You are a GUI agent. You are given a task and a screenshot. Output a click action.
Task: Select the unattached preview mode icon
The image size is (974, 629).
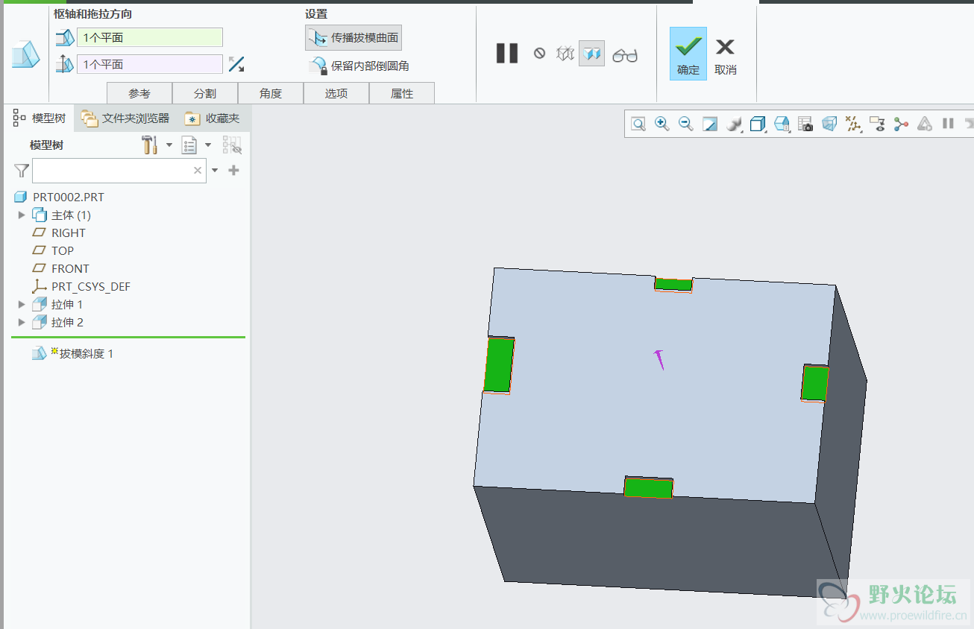click(565, 54)
